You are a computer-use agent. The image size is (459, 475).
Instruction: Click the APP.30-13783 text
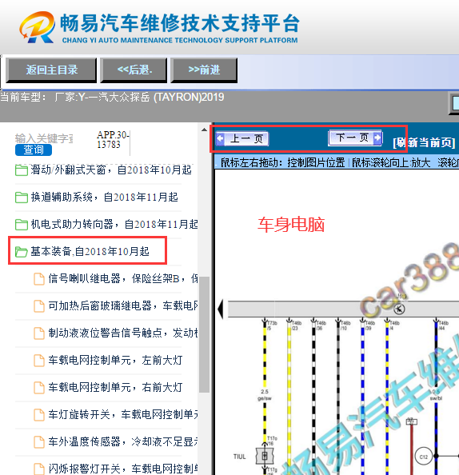(113, 140)
